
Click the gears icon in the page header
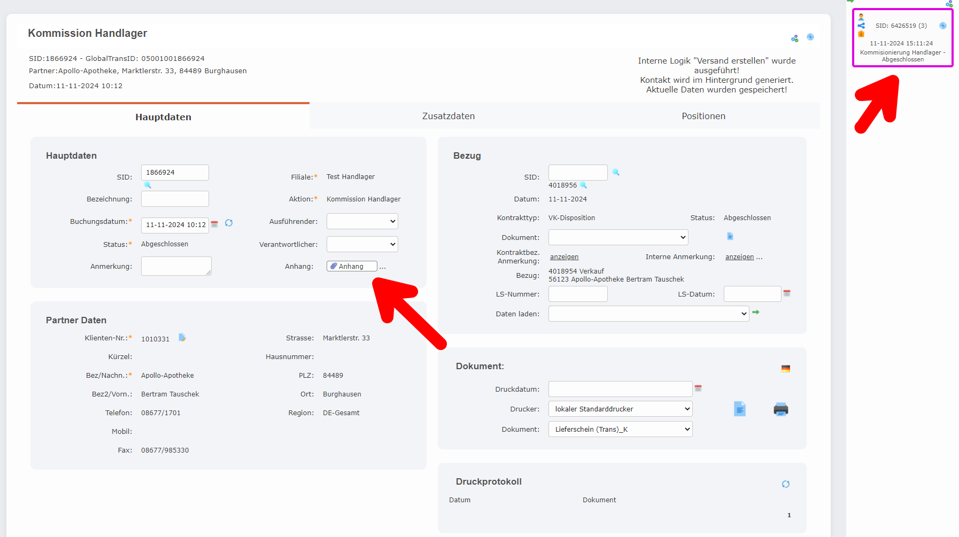795,38
